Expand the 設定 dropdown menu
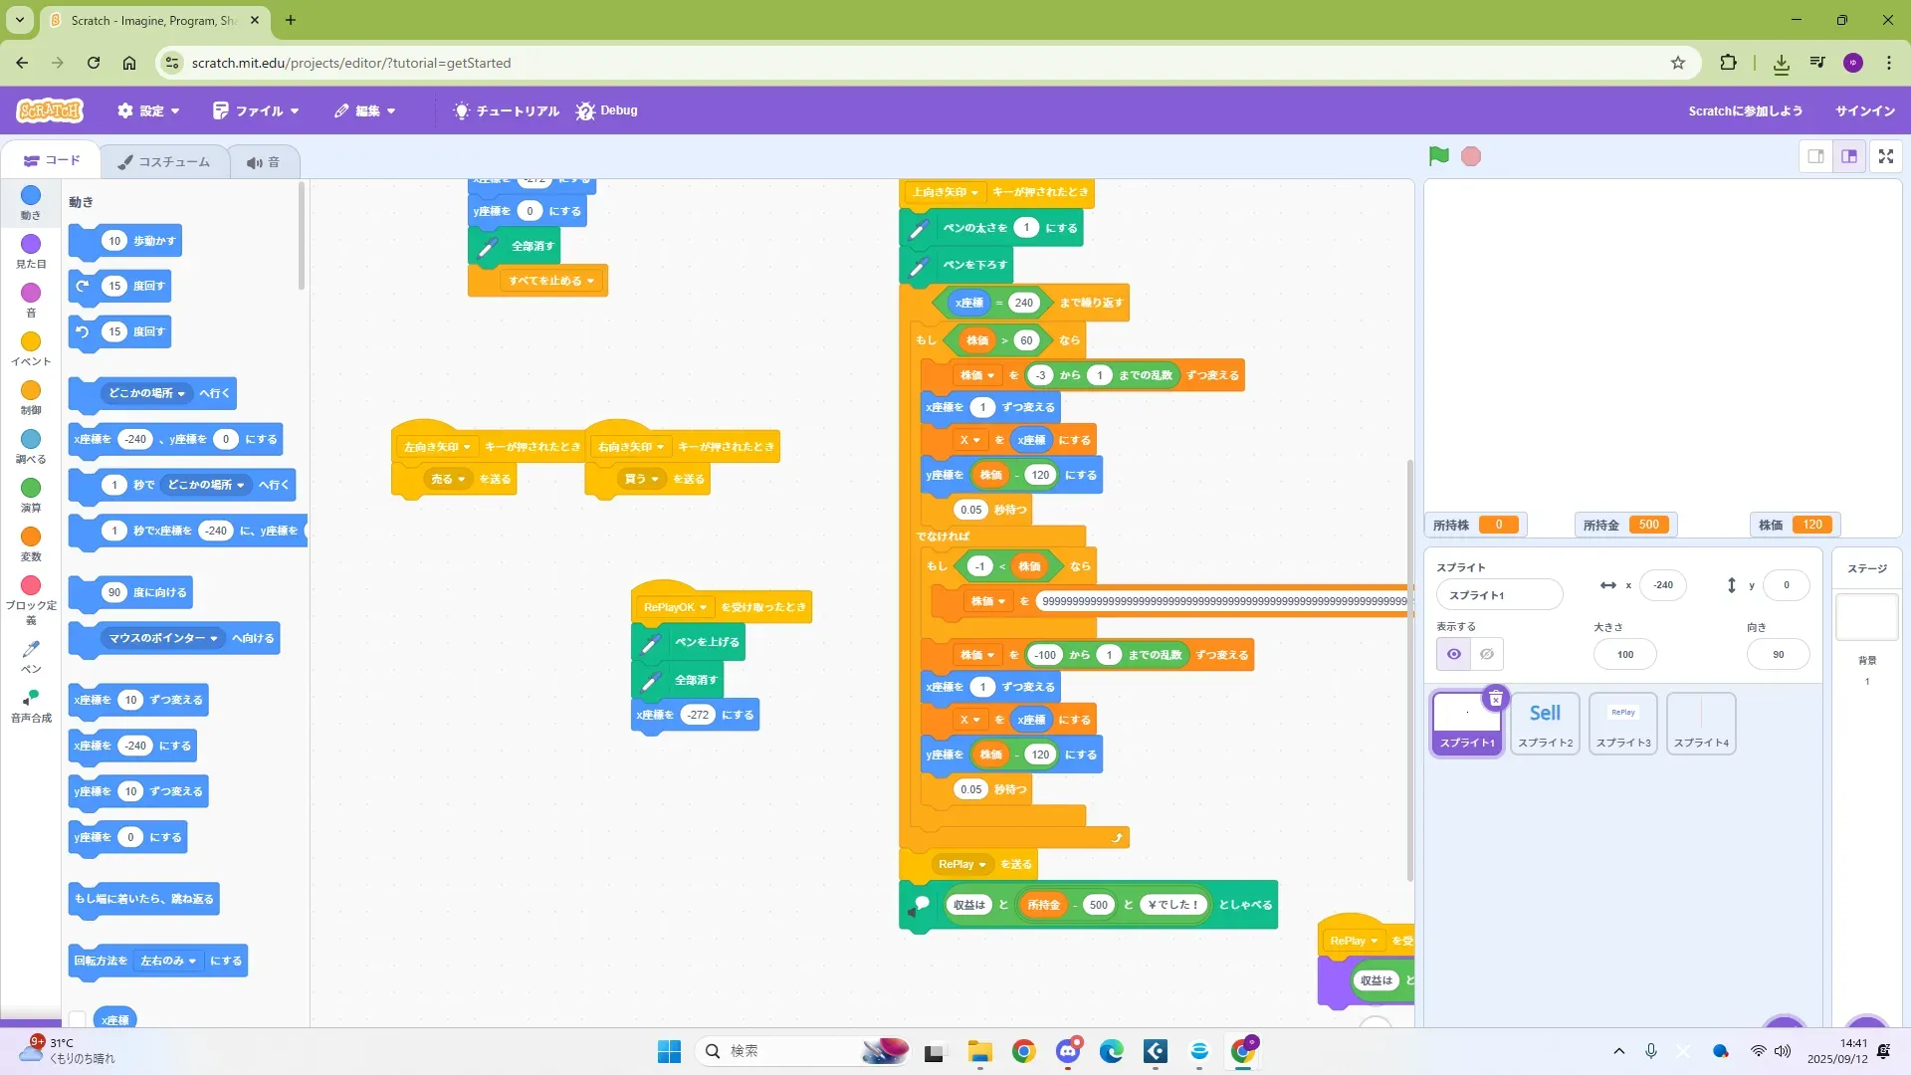Screen dimensions: 1911x1075 click(x=148, y=110)
